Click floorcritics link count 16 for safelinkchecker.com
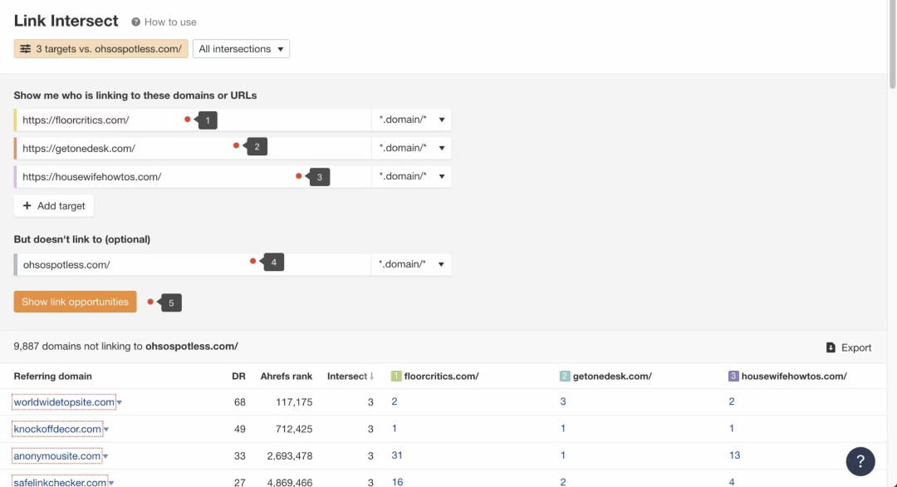The width and height of the screenshot is (897, 487). tap(397, 482)
